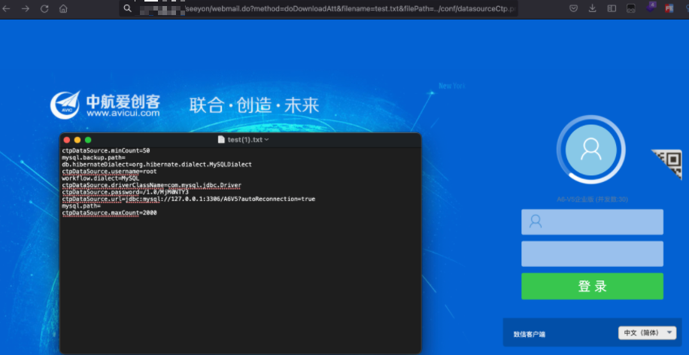This screenshot has width=689, height=355.
Task: Close the test(1).txt window with red button
Action: click(x=67, y=140)
